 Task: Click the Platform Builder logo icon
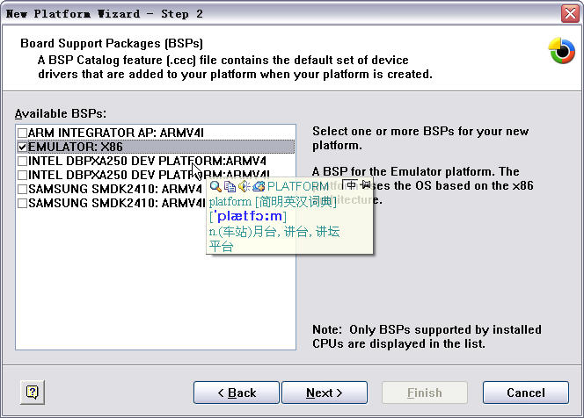pos(562,51)
